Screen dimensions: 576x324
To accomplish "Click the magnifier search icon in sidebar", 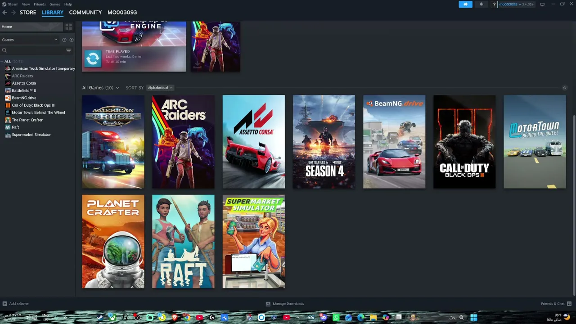I will pos(4,50).
